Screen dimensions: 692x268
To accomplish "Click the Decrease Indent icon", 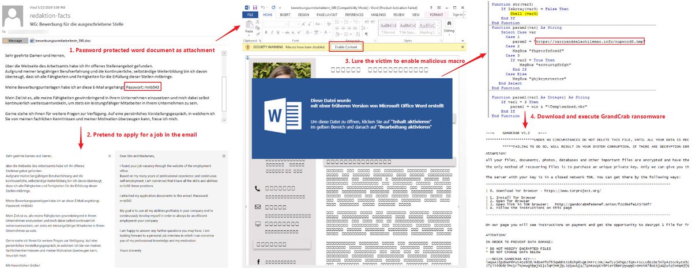I will click(366, 22).
